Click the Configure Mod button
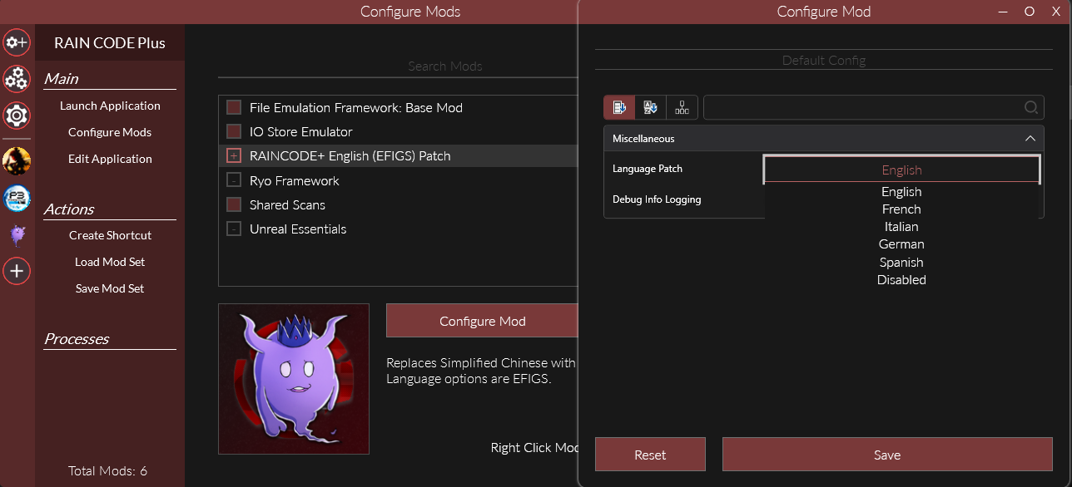The width and height of the screenshot is (1072, 487). pos(482,320)
